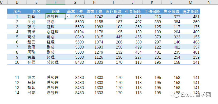Select column M header
This screenshot has height=104, width=218.
[191, 2]
